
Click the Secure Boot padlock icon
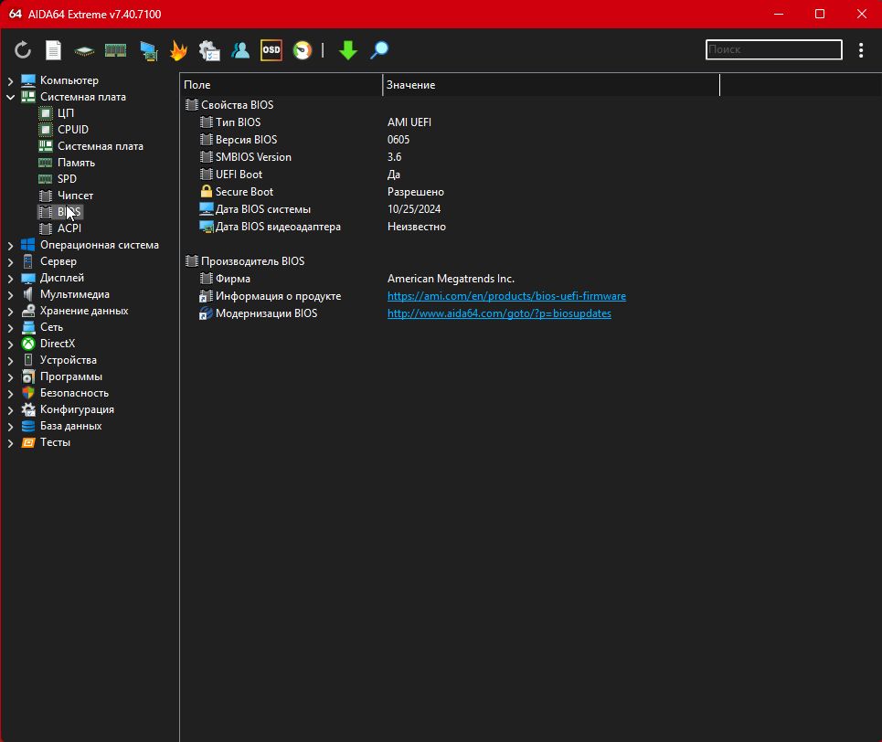click(x=207, y=191)
